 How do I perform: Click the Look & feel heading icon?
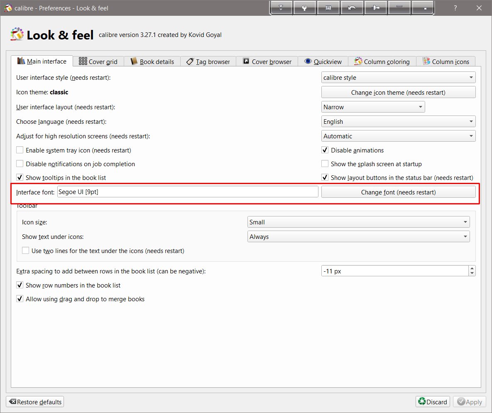pos(17,34)
